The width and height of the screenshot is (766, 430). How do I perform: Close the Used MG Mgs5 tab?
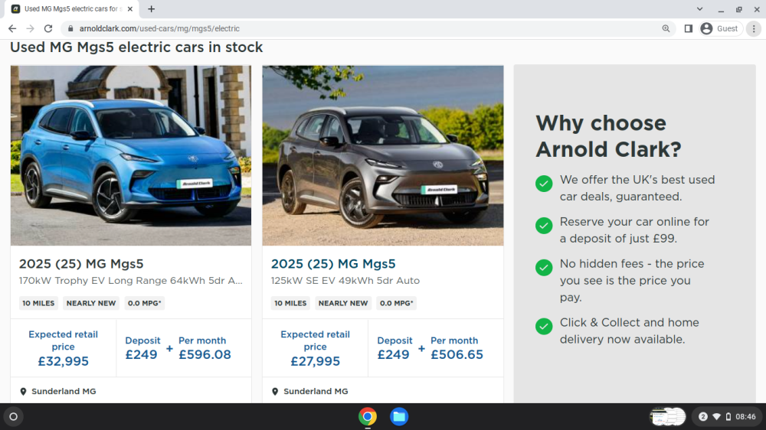(x=130, y=8)
